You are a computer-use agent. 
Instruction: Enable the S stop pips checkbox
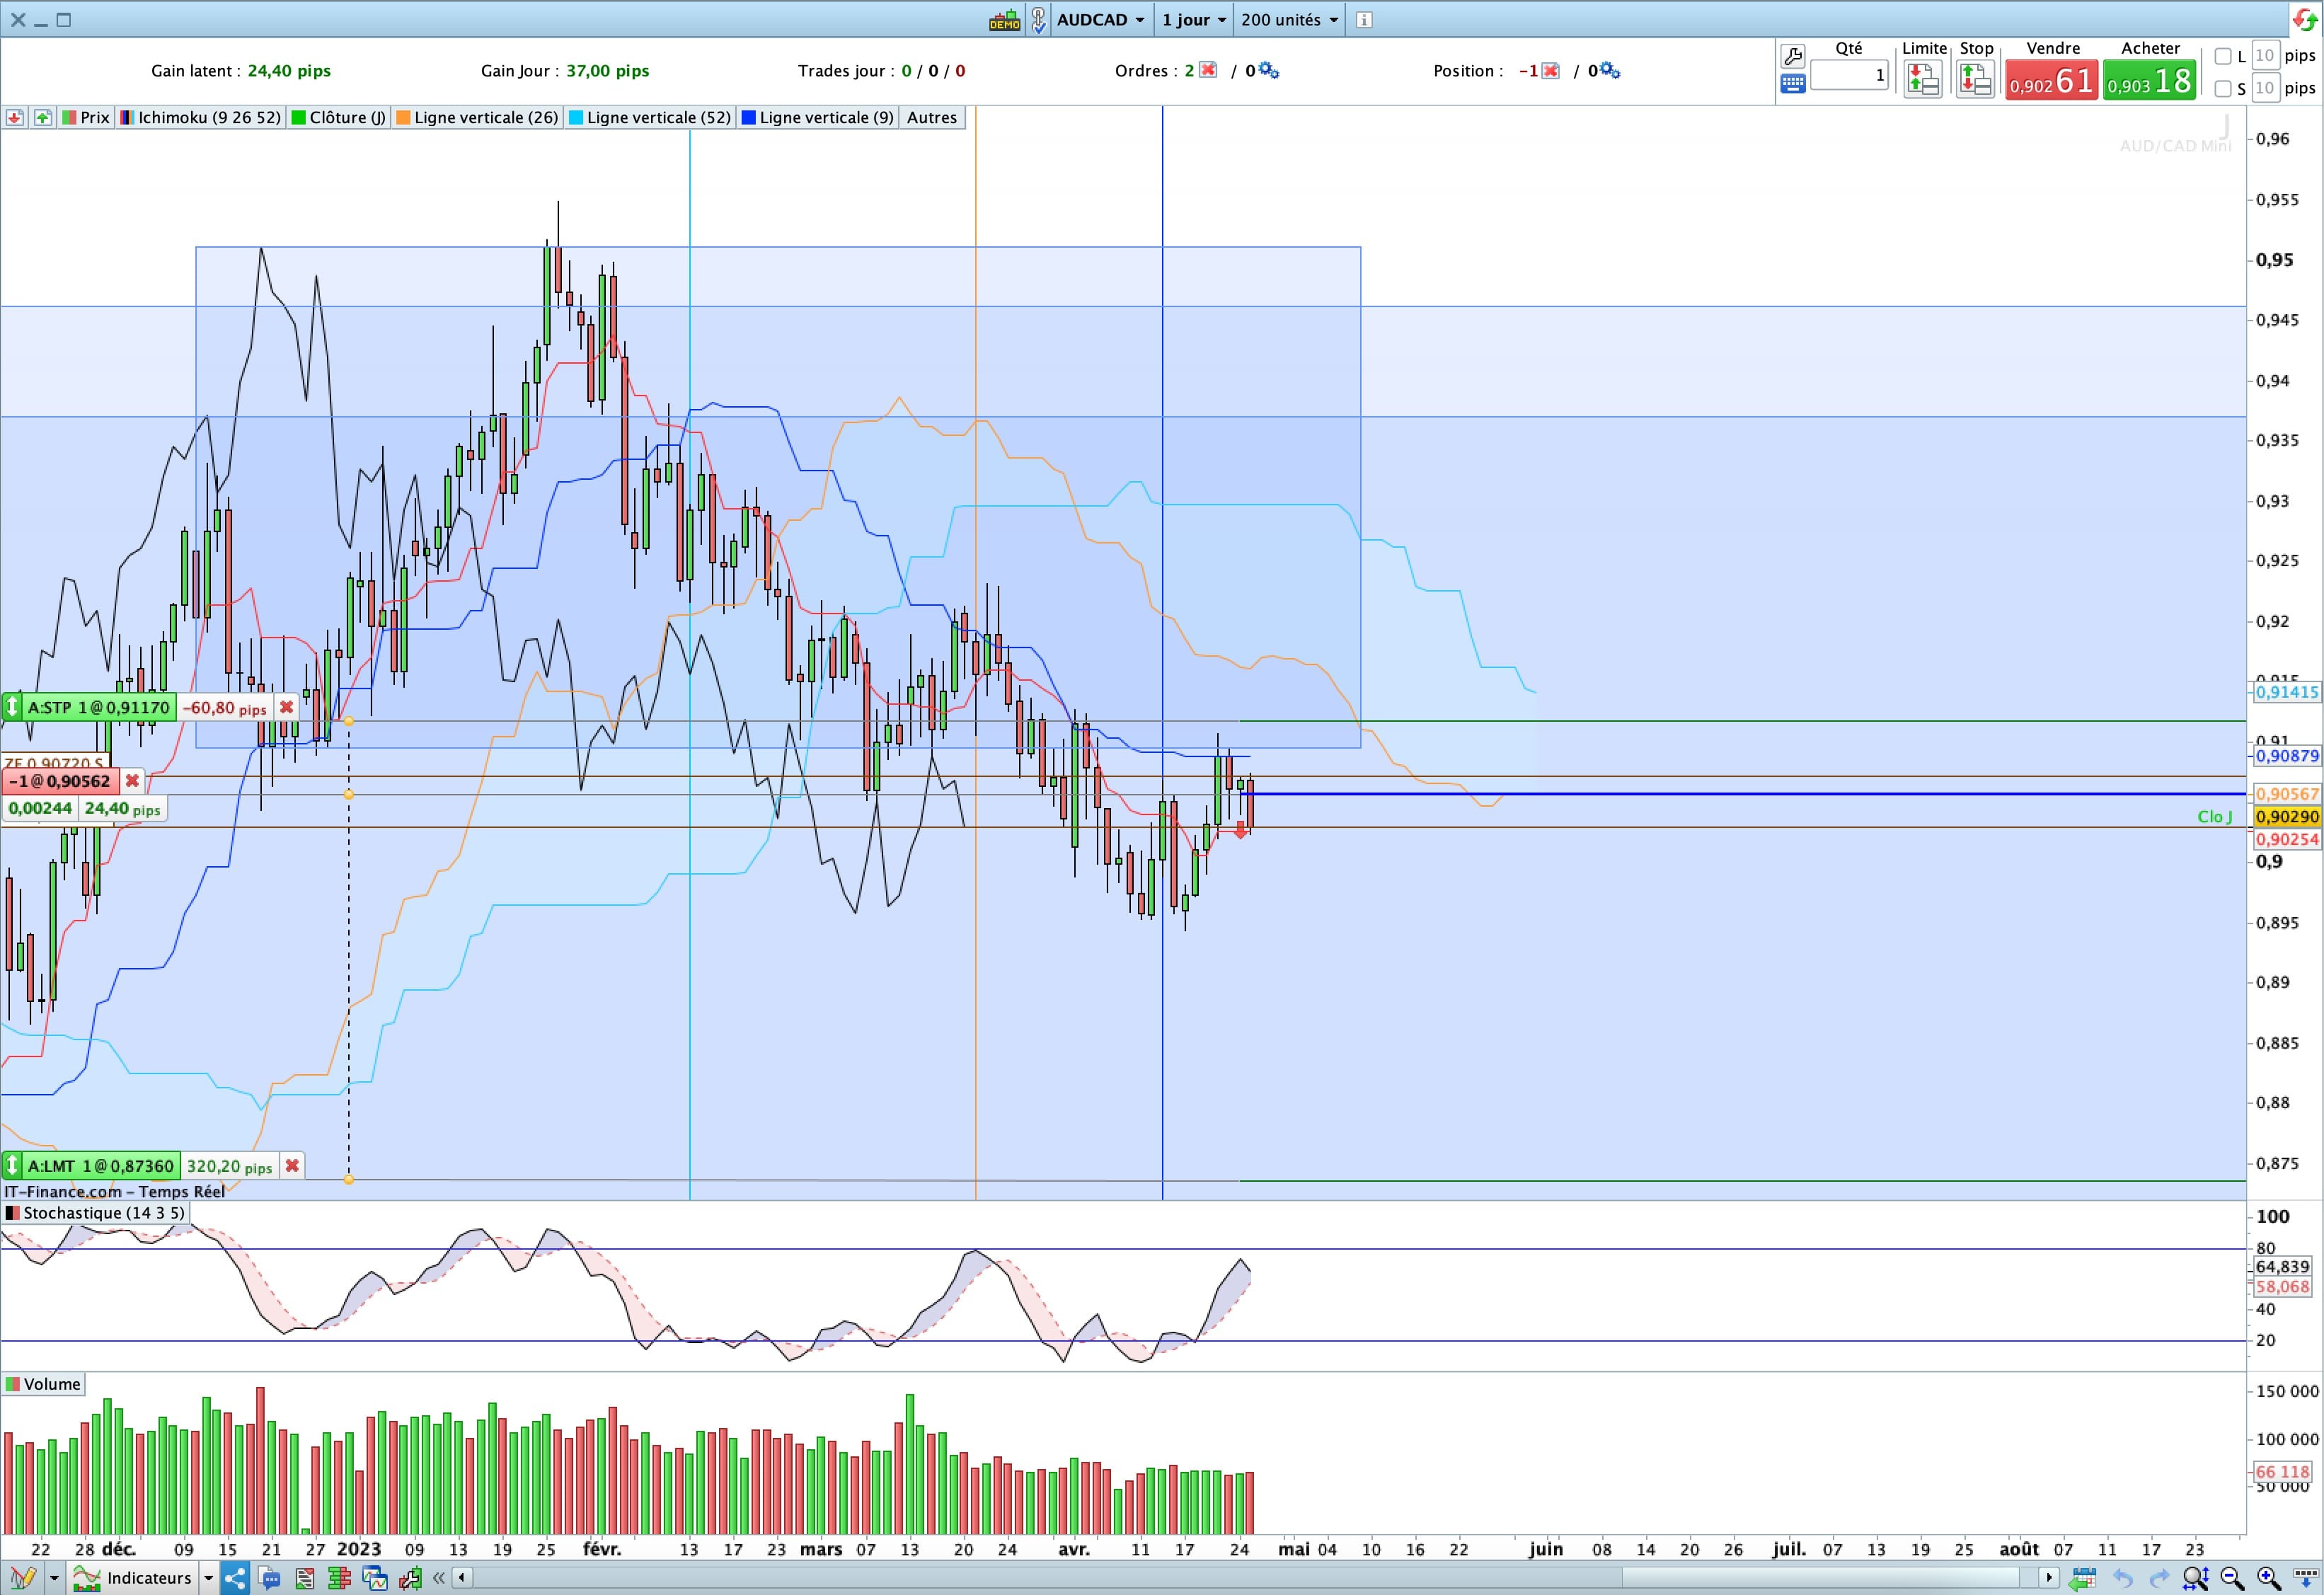click(2223, 89)
